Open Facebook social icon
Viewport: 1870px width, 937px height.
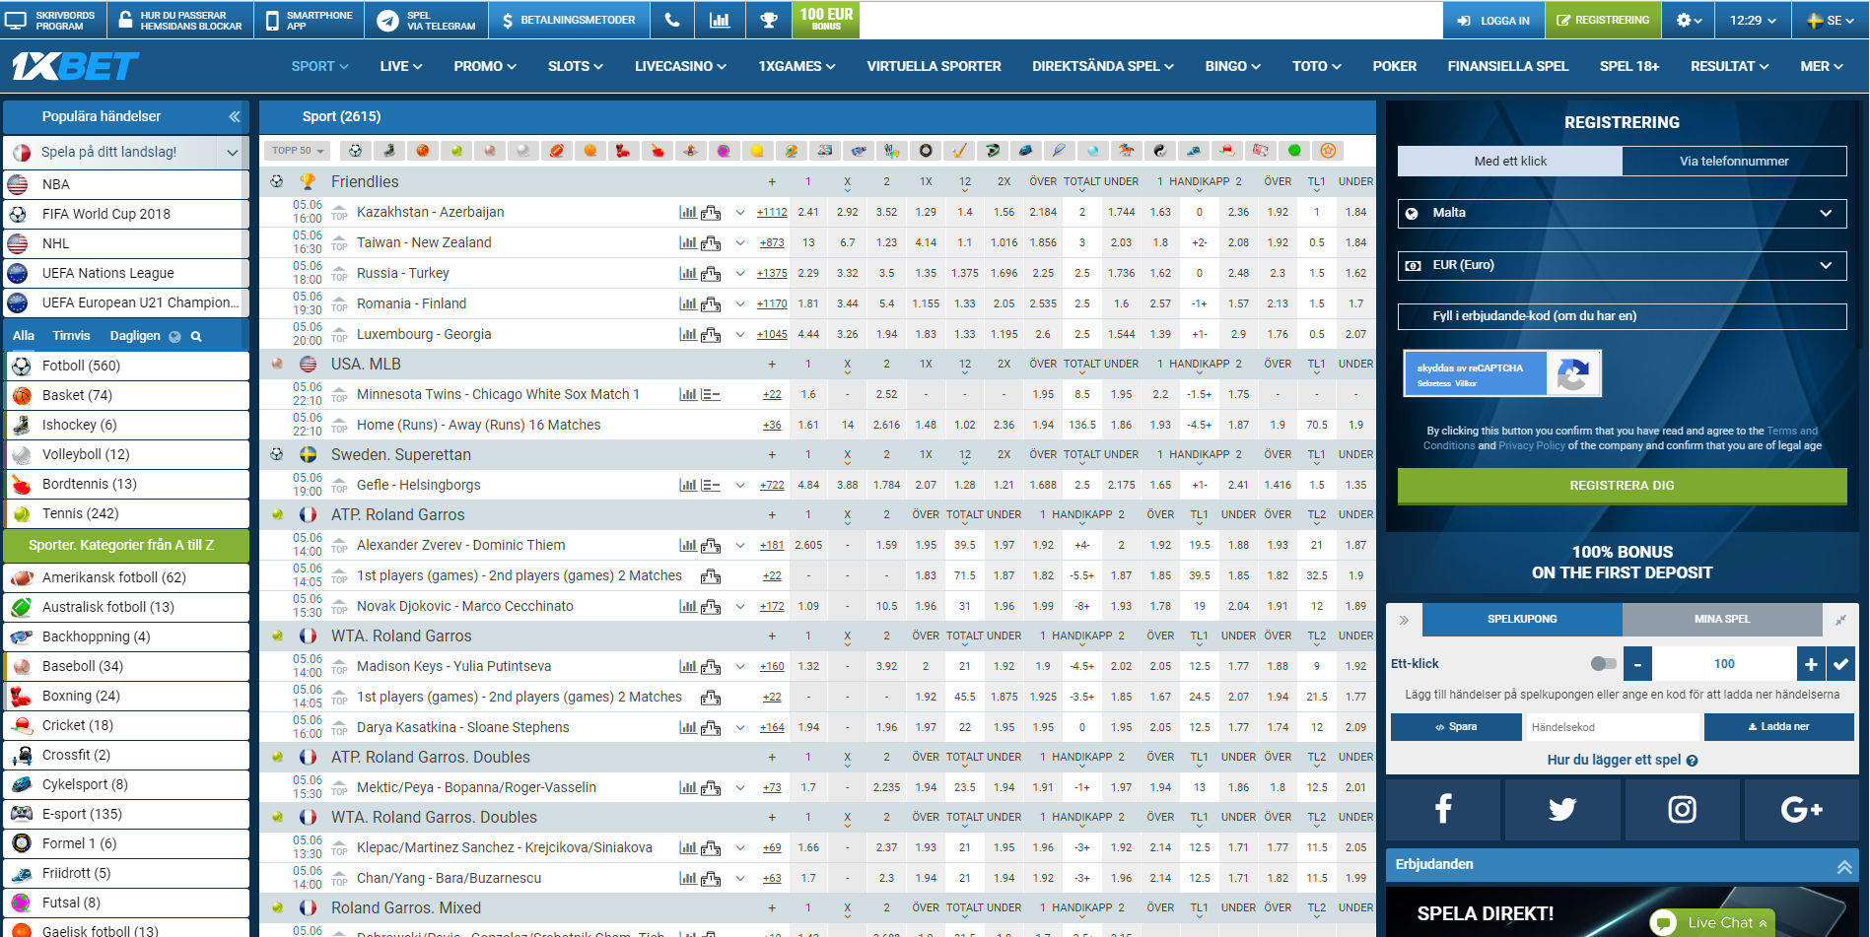[x=1443, y=809]
